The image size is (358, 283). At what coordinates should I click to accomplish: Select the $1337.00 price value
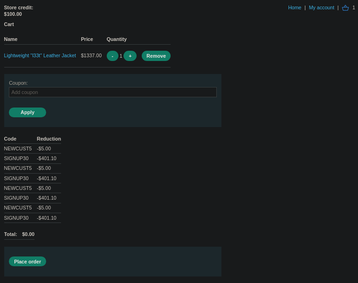pos(91,56)
